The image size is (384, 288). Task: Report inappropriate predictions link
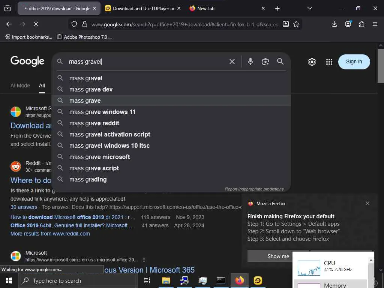(254, 189)
